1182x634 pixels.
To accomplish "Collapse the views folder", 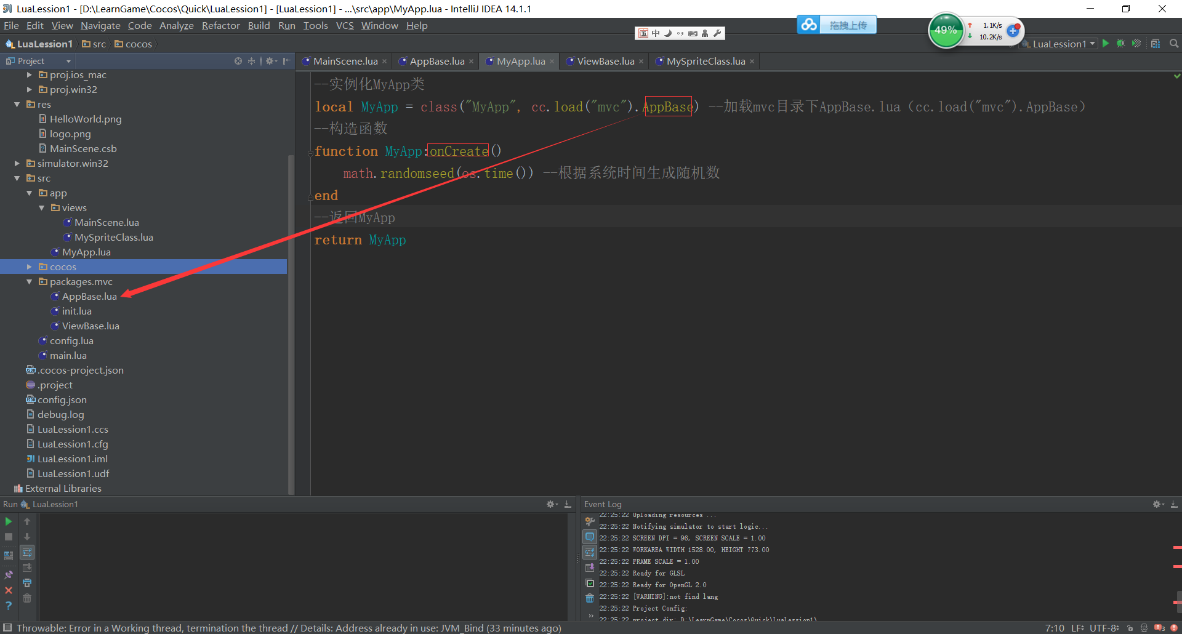I will point(41,207).
